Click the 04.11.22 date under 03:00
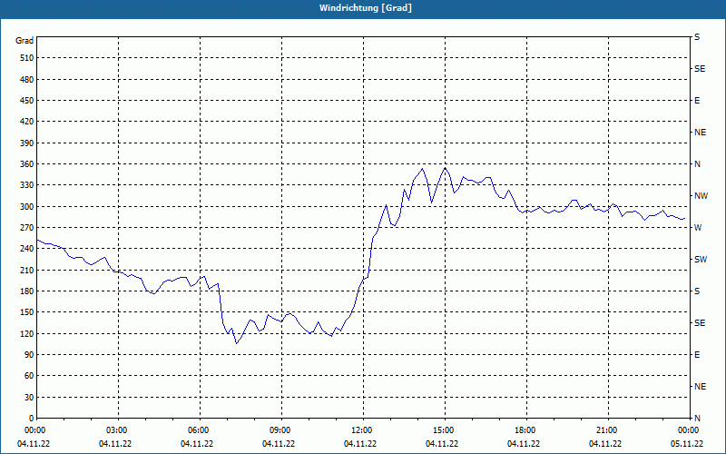 115,444
